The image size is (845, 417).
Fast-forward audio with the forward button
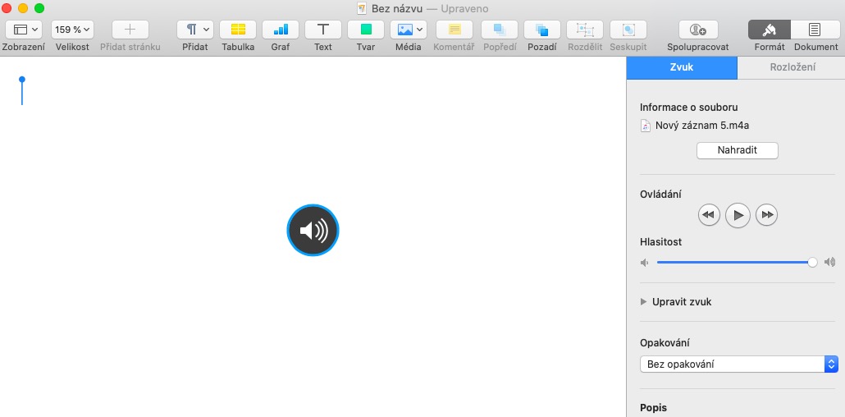coord(766,215)
